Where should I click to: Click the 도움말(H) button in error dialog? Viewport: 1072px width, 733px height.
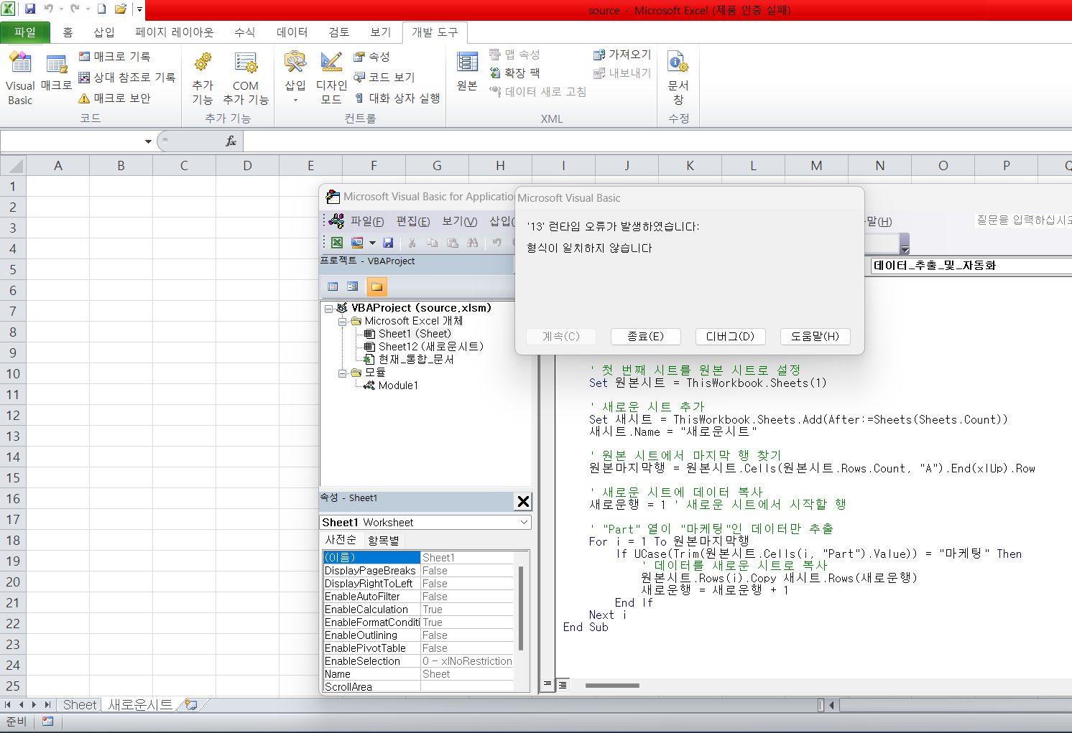(x=815, y=336)
